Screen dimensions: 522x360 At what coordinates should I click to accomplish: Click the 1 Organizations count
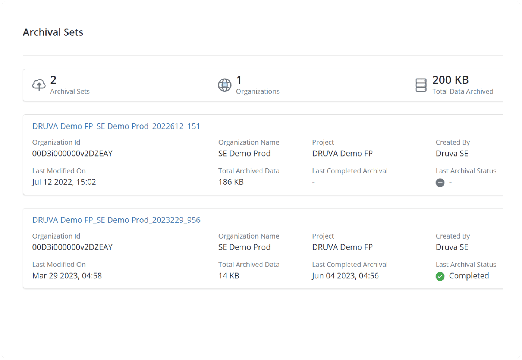coord(239,80)
